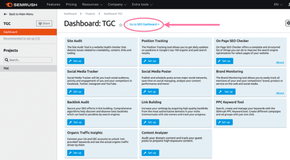Click the Dashboard: TGC page heading
Screen dimensions: 290x160
coord(90,24)
